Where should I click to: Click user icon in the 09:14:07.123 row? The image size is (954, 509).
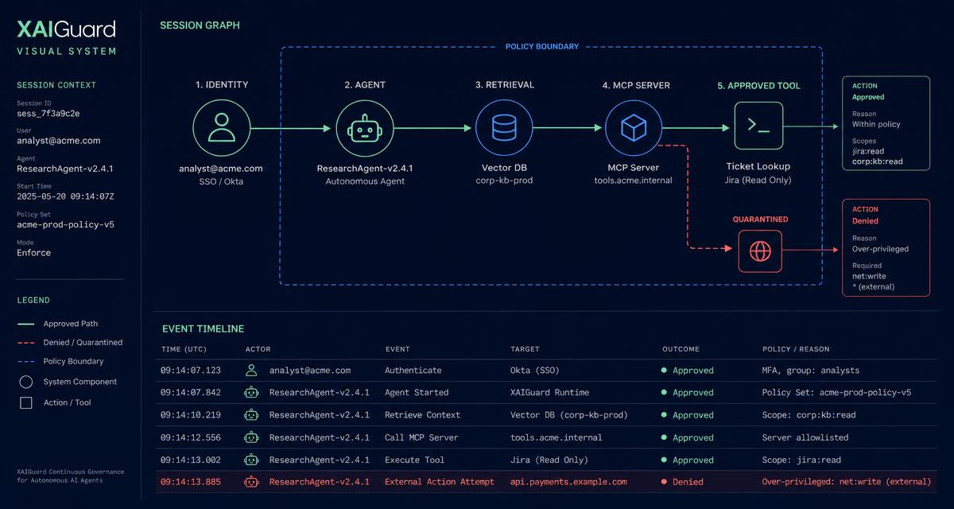[x=252, y=370]
